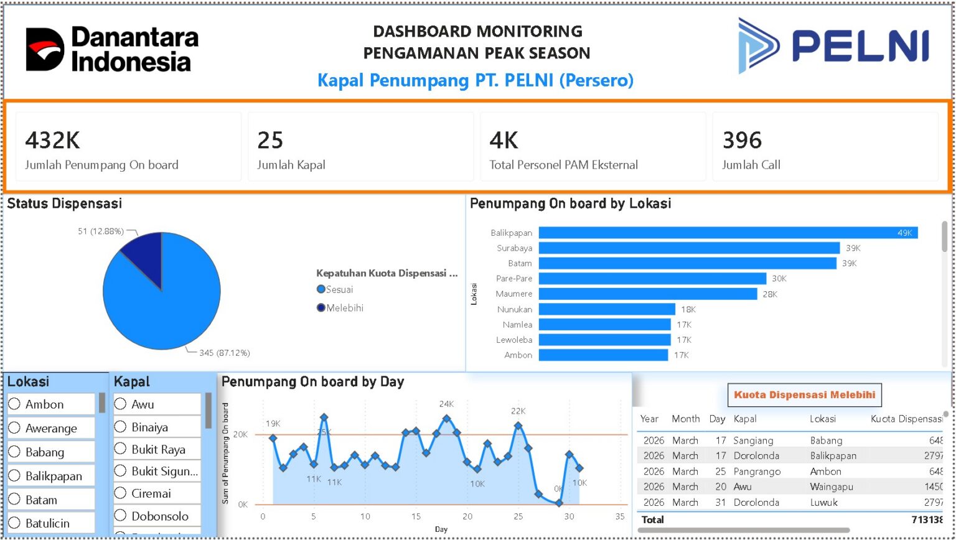Click the Total value 713138 in table

coord(927,519)
